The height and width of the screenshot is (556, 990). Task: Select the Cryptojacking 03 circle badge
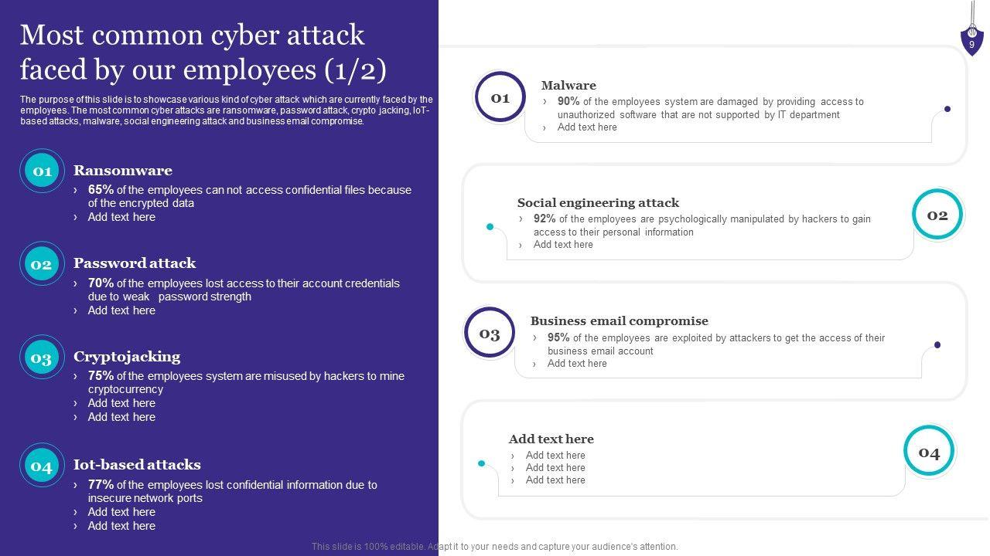pos(41,358)
